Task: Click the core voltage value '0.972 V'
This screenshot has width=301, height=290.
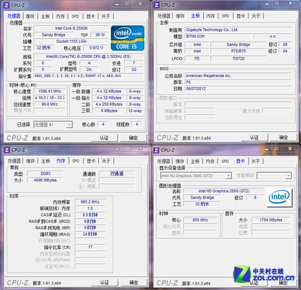Action: pos(96,48)
